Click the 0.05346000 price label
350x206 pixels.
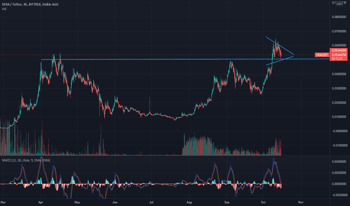point(339,51)
